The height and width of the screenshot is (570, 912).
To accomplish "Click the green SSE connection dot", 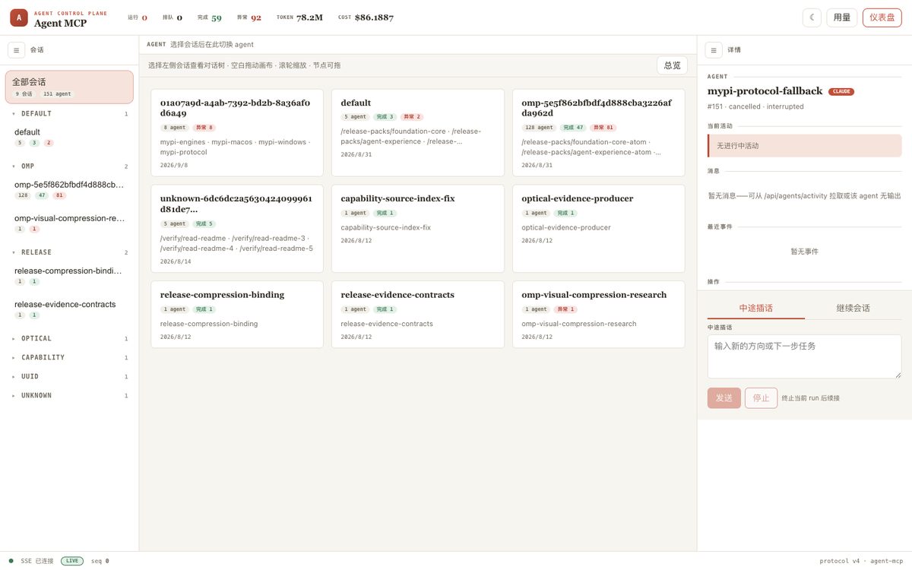I will [x=11, y=561].
